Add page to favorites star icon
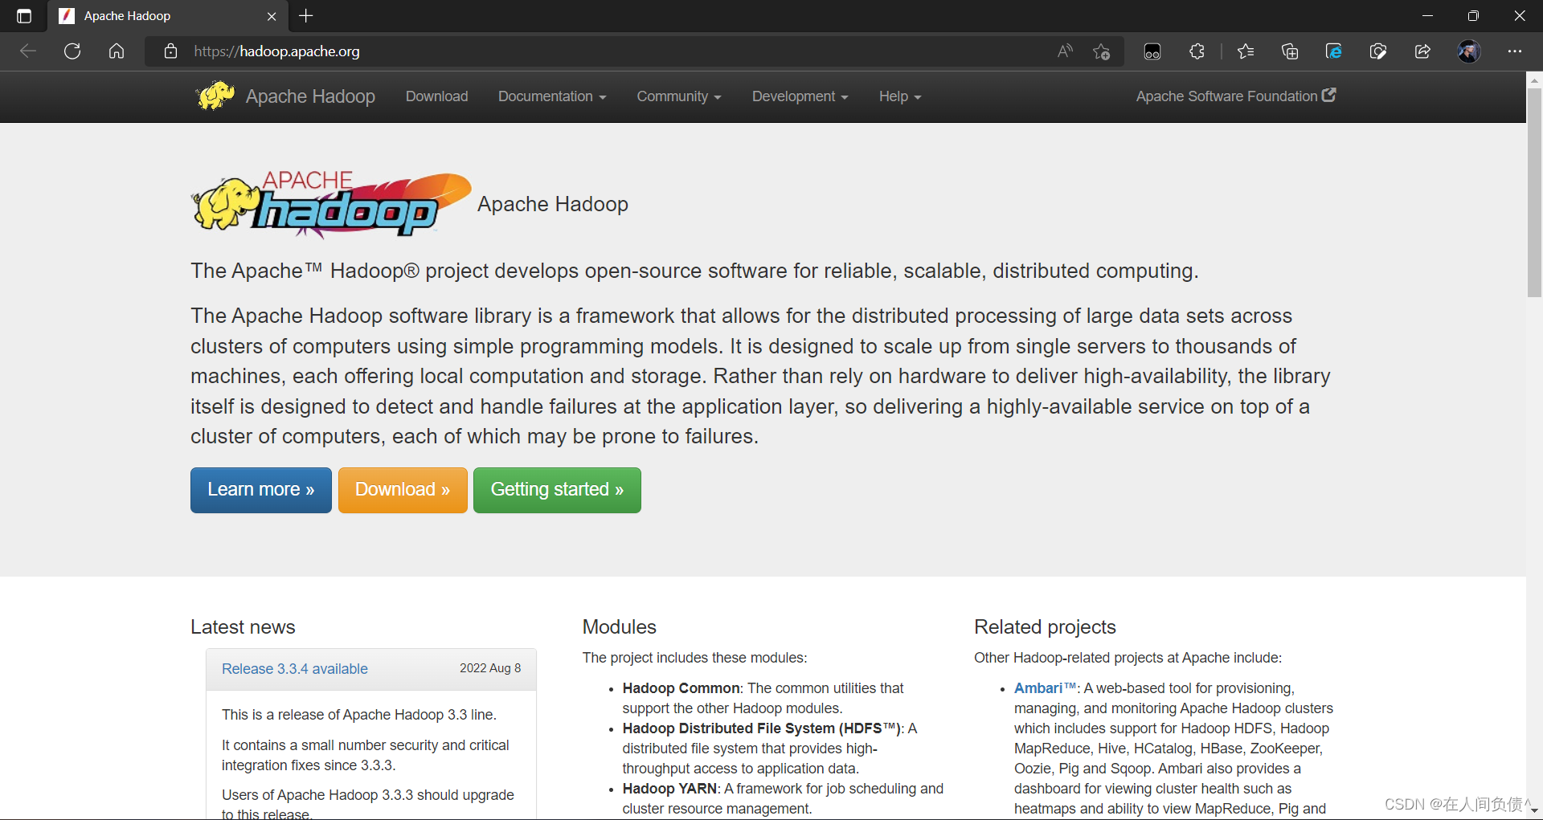 point(1102,51)
